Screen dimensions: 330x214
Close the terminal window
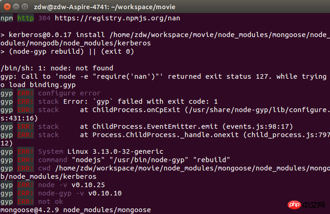pyautogui.click(x=8, y=6)
